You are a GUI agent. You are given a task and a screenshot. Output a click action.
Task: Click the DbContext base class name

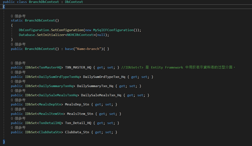pos(74,2)
